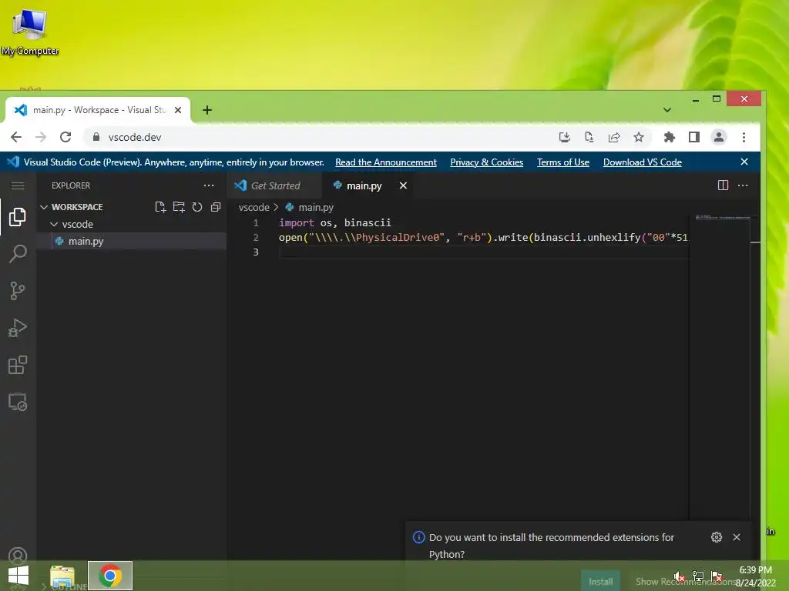Create a new folder in workspace
Viewport: 789px width, 591px height.
(179, 207)
